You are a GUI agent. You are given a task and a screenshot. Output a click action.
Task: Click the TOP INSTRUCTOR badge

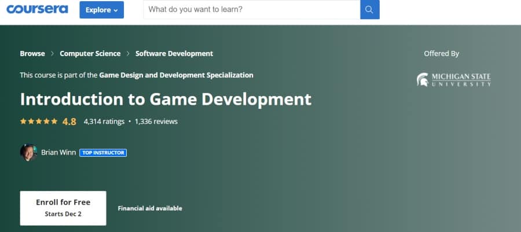(x=103, y=153)
